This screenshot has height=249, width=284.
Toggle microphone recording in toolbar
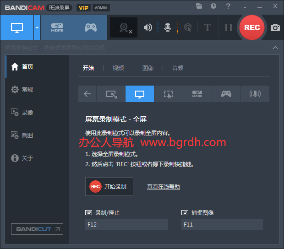click(x=168, y=27)
